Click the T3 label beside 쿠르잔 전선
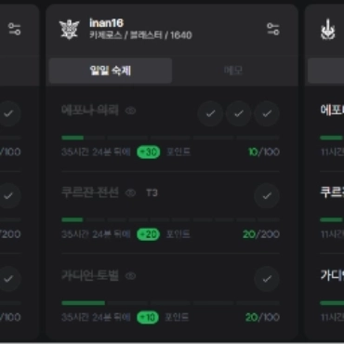 pyautogui.click(x=152, y=193)
